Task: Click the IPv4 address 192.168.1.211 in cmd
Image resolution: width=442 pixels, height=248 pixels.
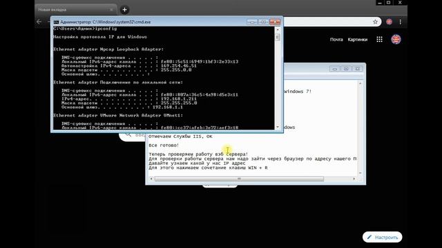Action: pyautogui.click(x=179, y=99)
